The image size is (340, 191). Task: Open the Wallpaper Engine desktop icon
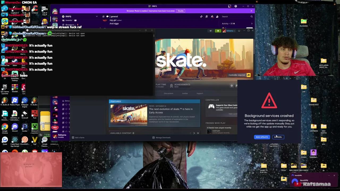point(25,102)
